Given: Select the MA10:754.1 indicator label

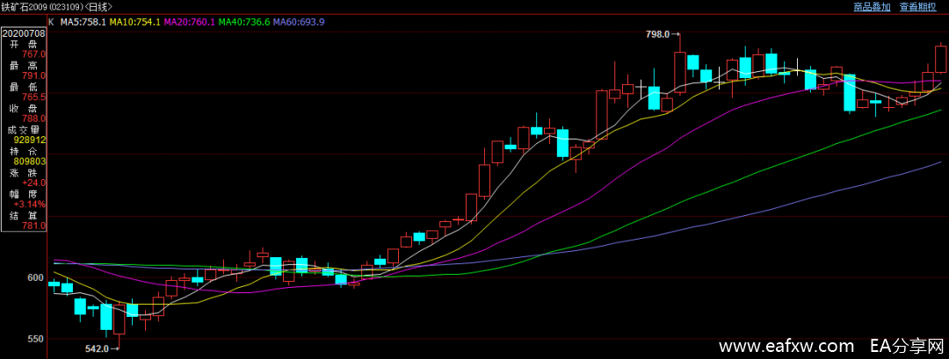Looking at the screenshot, I should click(x=135, y=22).
